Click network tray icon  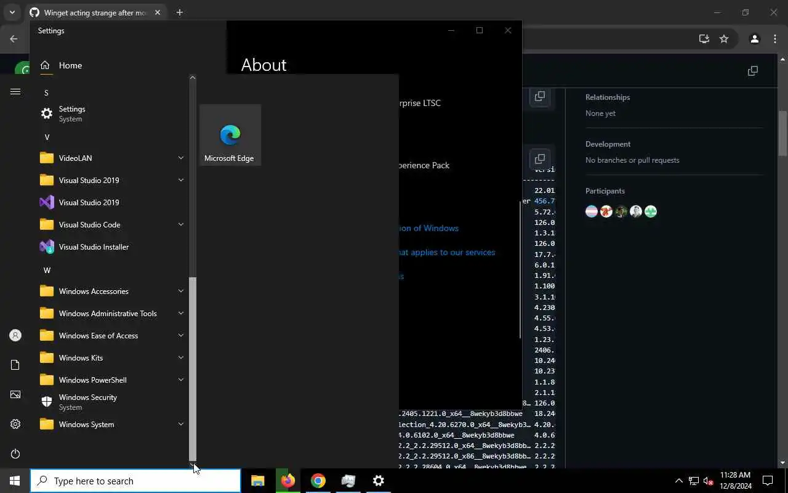click(694, 481)
